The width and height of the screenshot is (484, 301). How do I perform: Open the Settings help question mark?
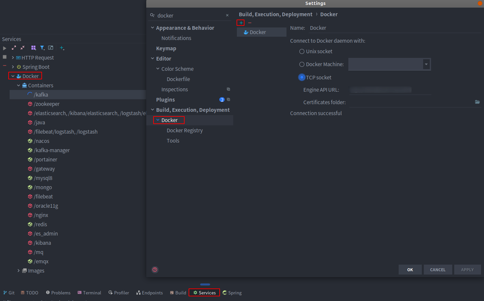tap(155, 270)
